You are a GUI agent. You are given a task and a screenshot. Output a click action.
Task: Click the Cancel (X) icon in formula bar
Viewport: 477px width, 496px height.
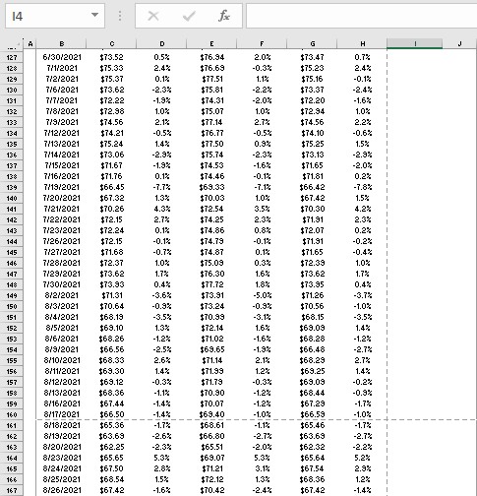click(x=153, y=16)
